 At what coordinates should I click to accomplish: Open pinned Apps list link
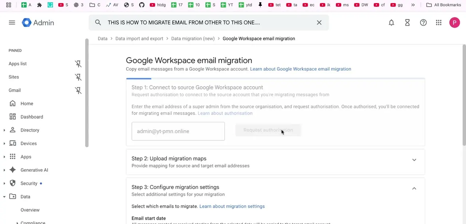point(17,64)
